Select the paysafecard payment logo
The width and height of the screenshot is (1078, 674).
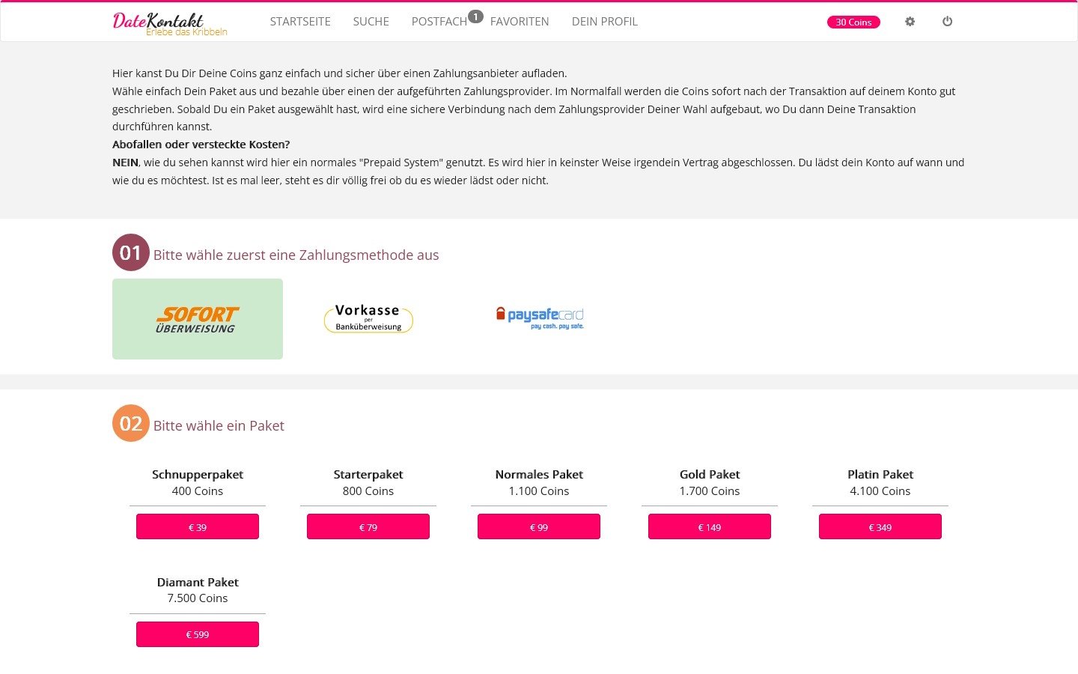coord(540,318)
